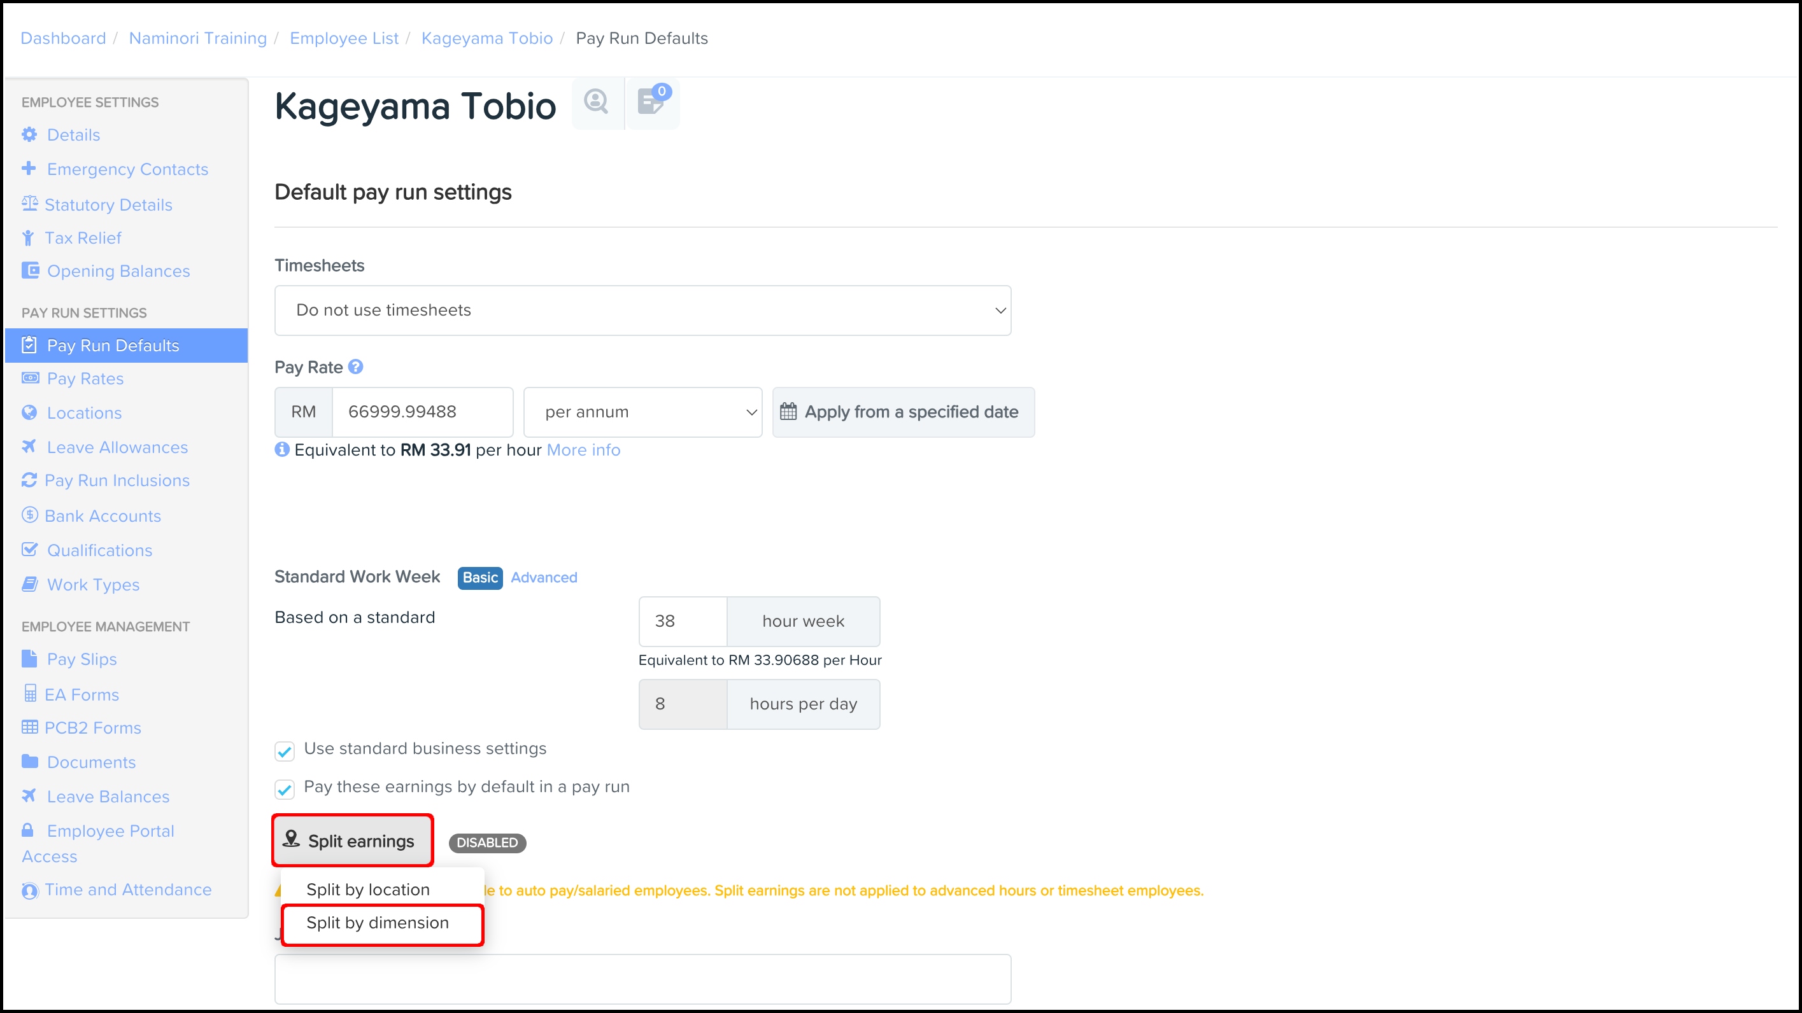Click the Bank Accounts dollar icon

pos(29,515)
